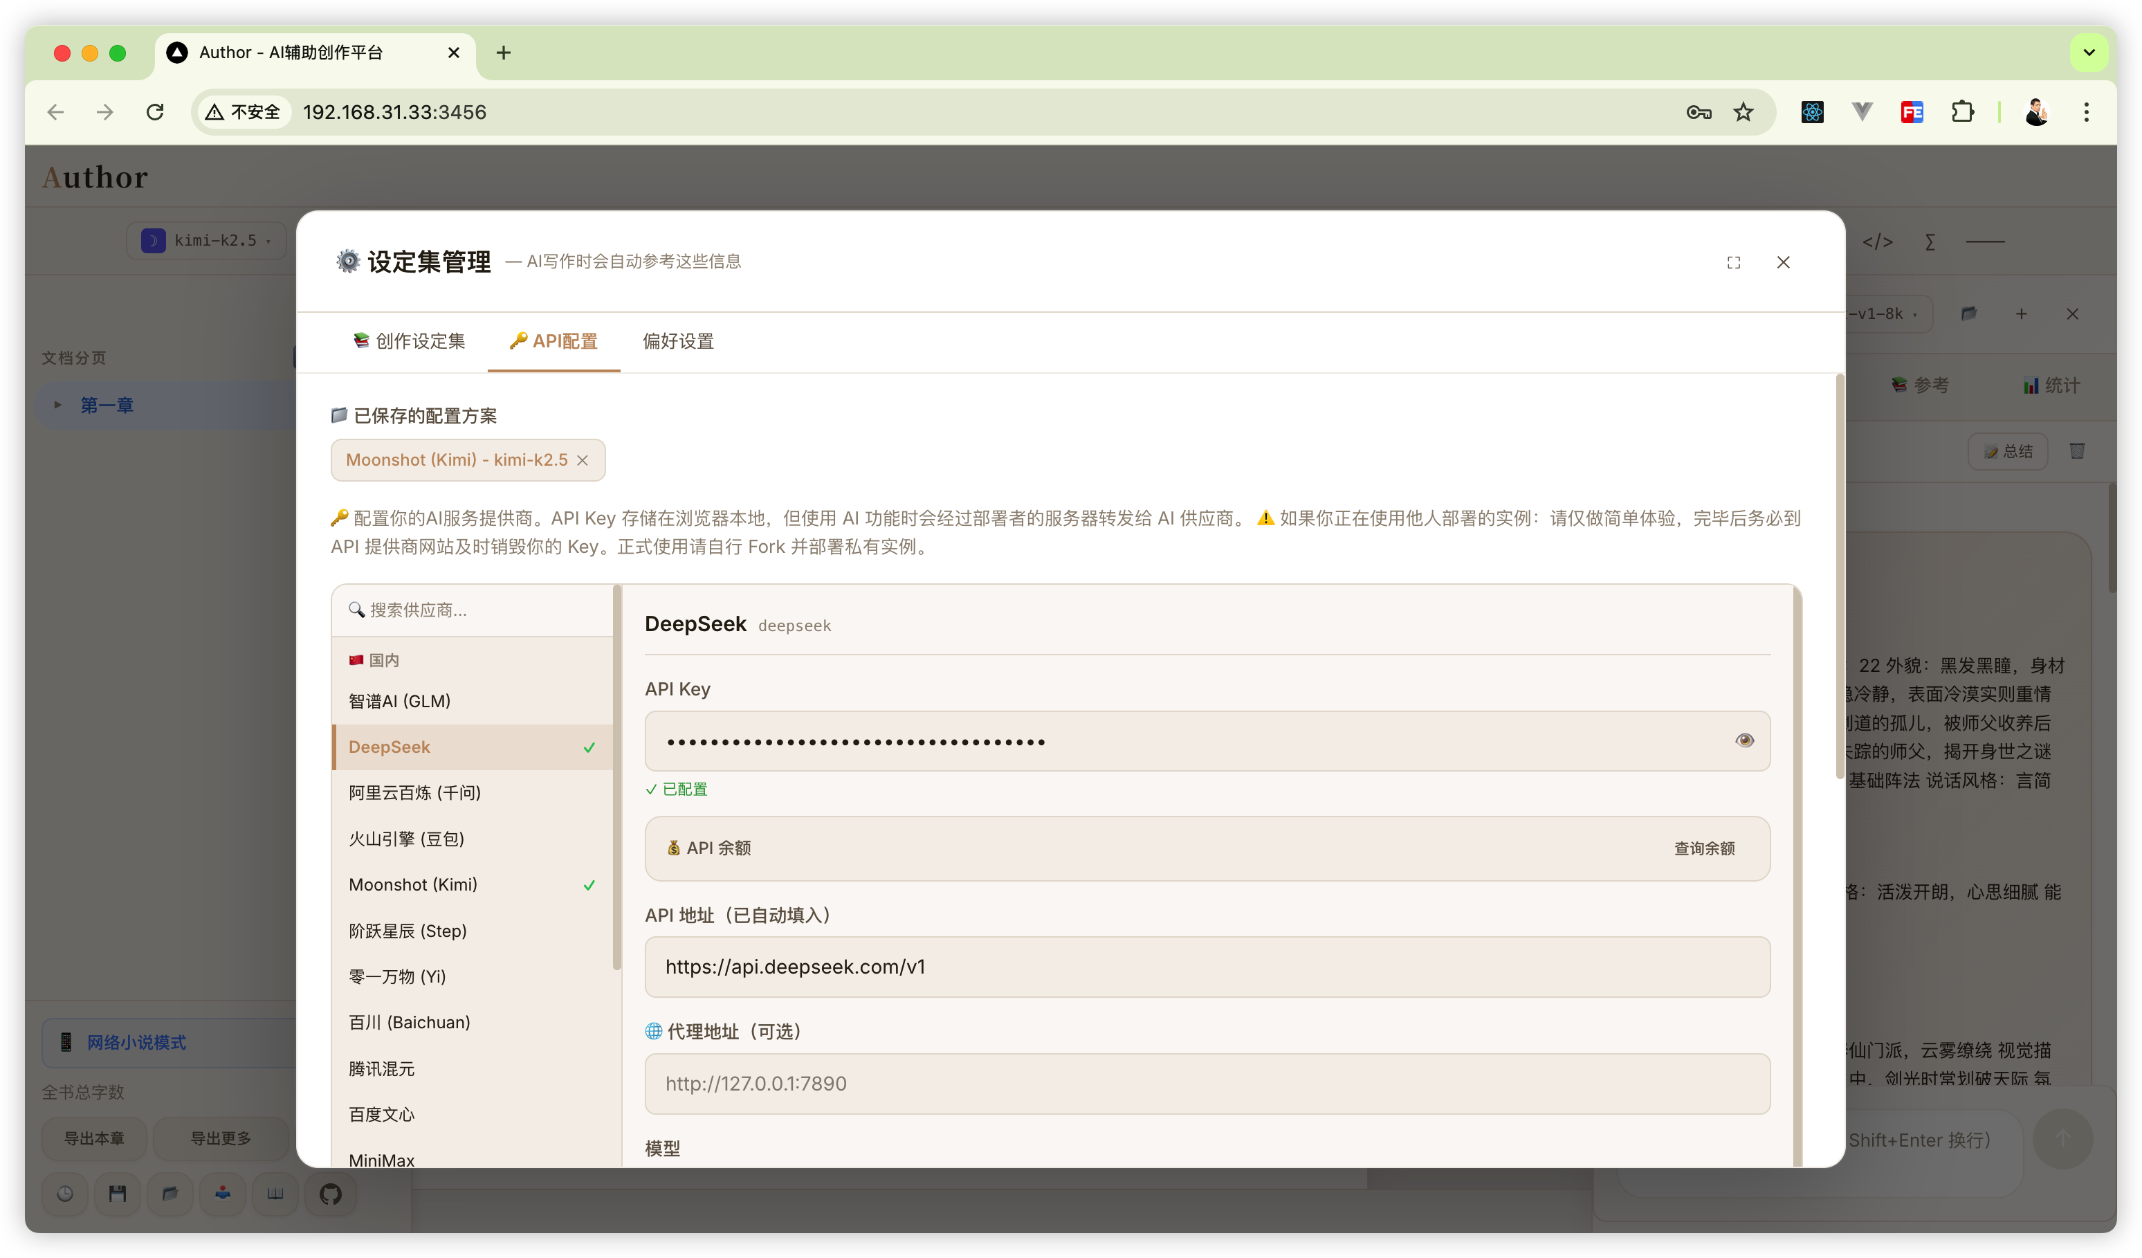
Task: Toggle API Key visibility eye icon
Action: pyautogui.click(x=1743, y=740)
